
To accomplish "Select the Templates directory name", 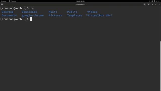I will tap(75, 16).
